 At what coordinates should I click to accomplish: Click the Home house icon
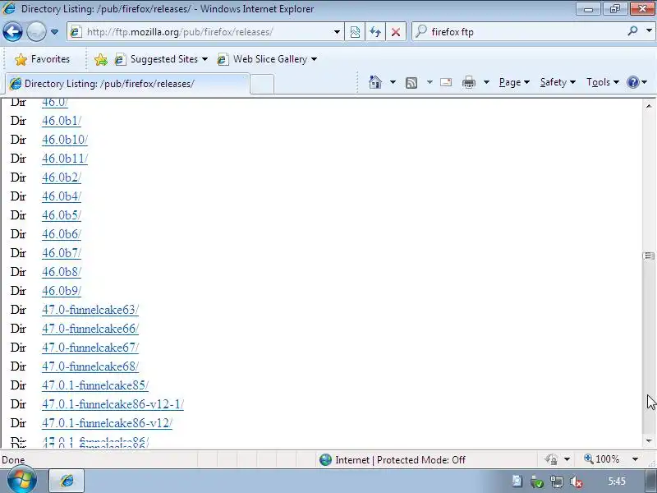375,82
